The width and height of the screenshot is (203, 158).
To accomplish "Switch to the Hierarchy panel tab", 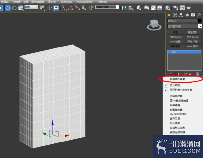I will click(x=181, y=15).
